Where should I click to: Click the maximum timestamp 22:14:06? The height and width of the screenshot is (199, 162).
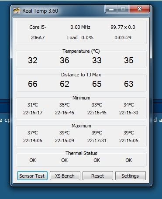coord(33,141)
